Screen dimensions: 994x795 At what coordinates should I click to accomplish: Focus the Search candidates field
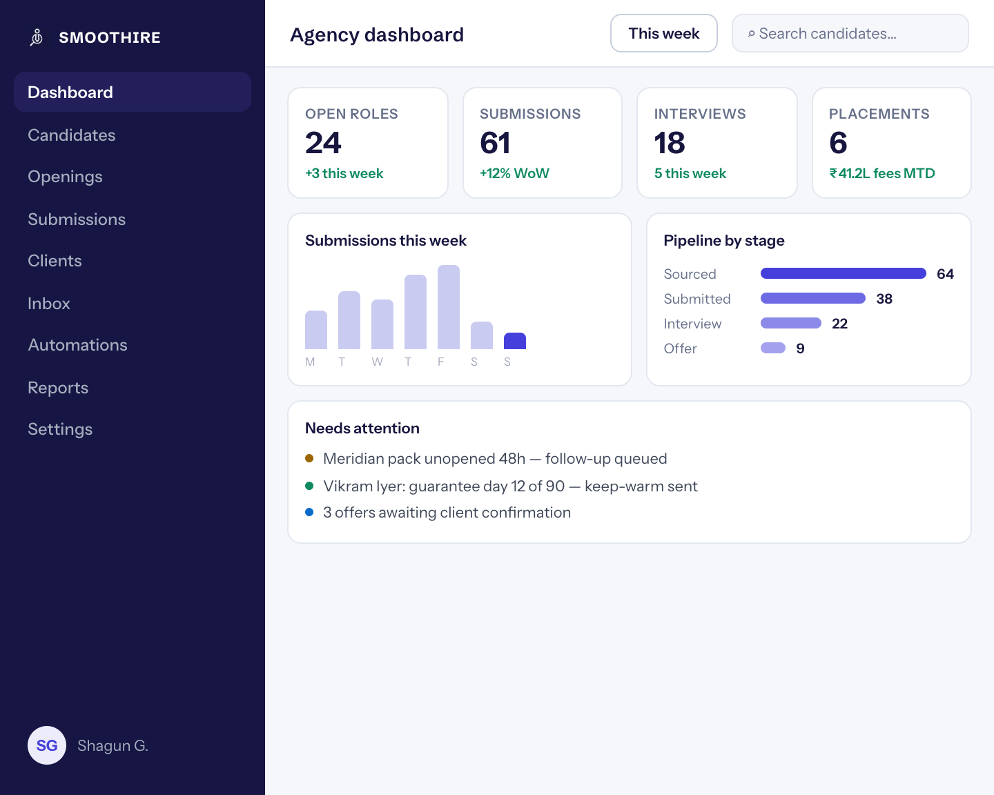coord(850,33)
